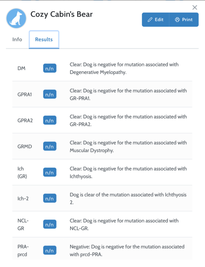Click the n/n badge for Ich (GR)
Screen dimensions: 205x267
coord(50,172)
